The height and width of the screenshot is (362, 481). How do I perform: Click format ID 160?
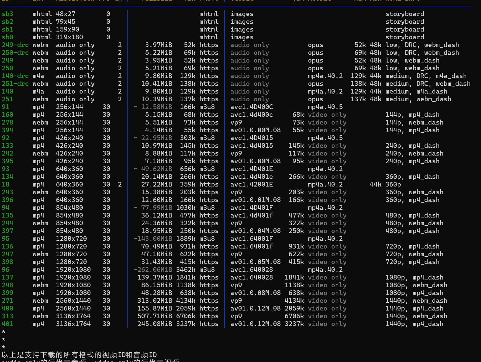7,115
